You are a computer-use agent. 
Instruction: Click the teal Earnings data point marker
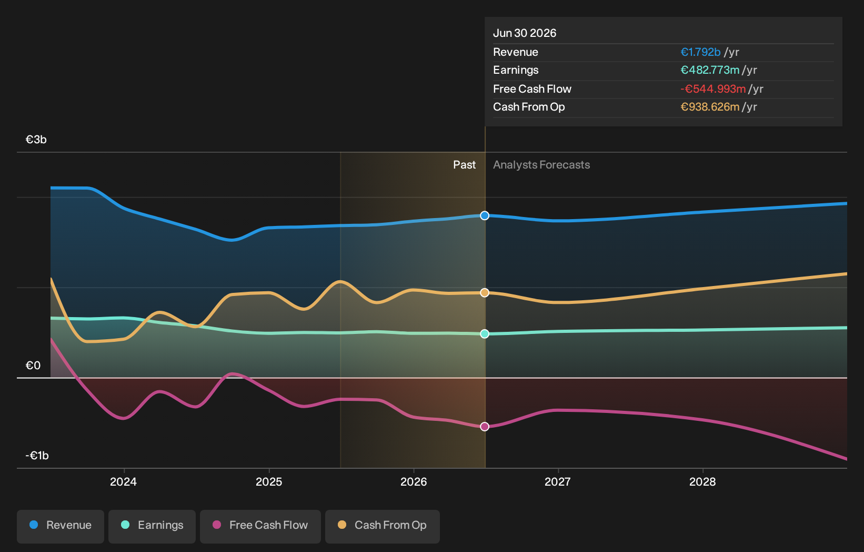[485, 333]
